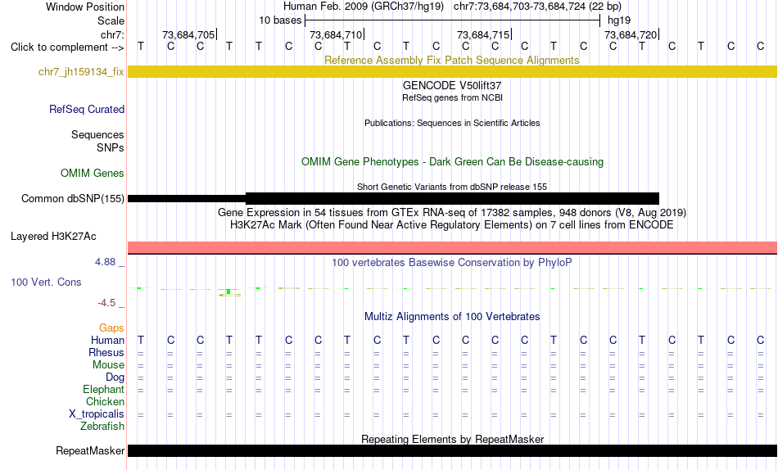778x470 pixels.
Task: Click the X_tropicalis alignment row label
Action: (x=97, y=414)
